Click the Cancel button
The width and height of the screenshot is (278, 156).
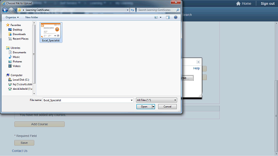(x=167, y=107)
